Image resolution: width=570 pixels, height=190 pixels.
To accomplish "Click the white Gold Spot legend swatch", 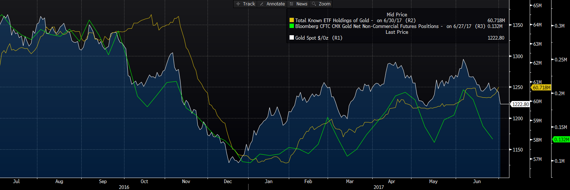I will click(291, 38).
